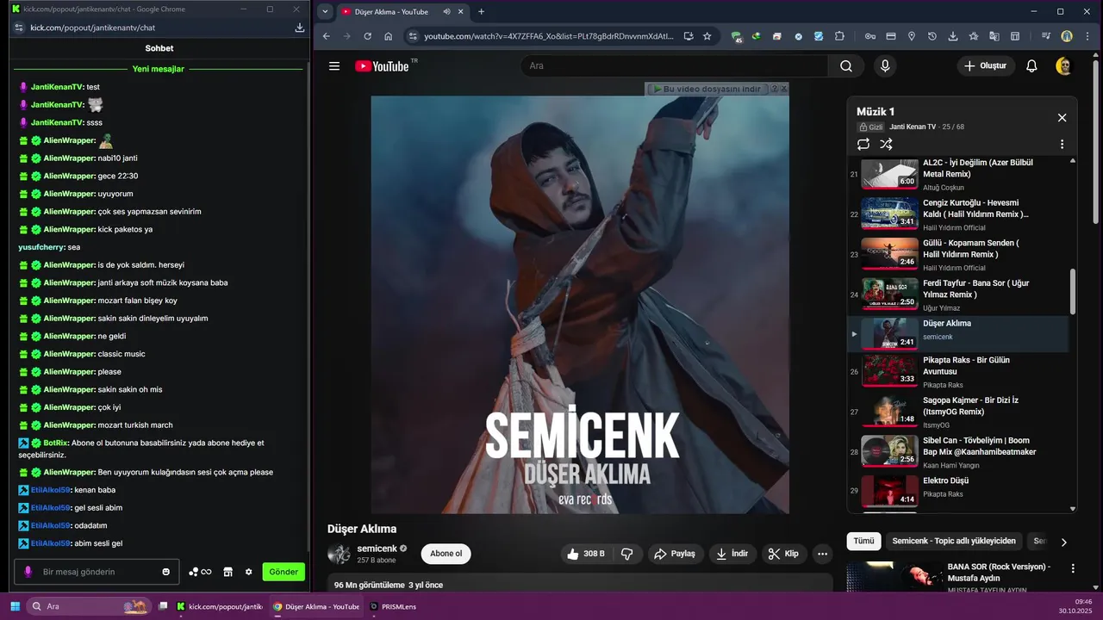Open the YouTube hamburger guide menu
This screenshot has height=620, width=1103.
334,65
